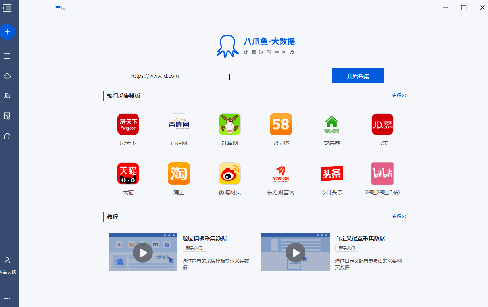This screenshot has height=307, width=488.
Task: Click the URL input field
Action: pos(229,76)
